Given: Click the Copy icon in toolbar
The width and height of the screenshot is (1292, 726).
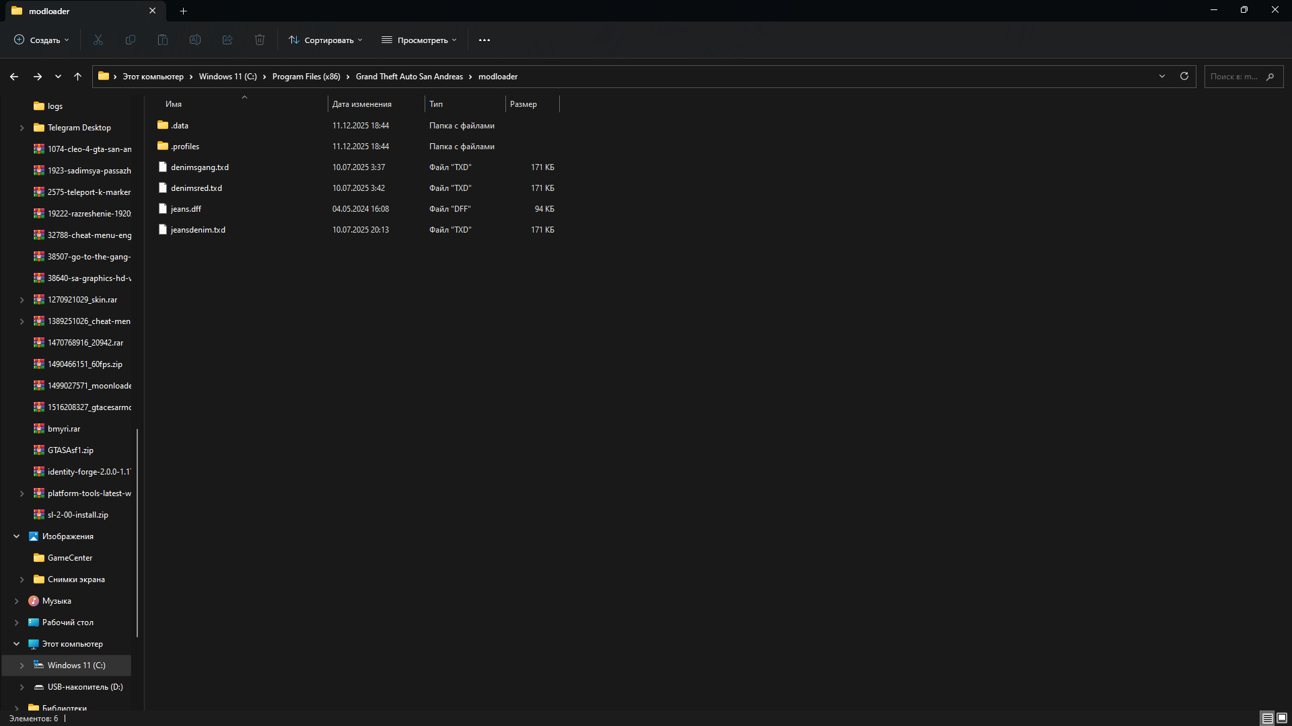Looking at the screenshot, I should click(131, 40).
